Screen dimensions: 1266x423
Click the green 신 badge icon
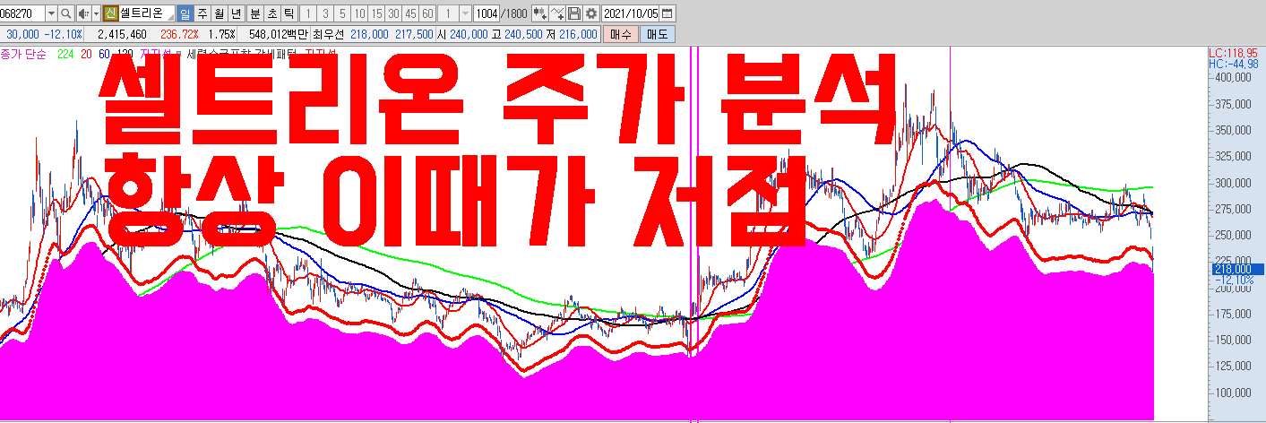[111, 13]
